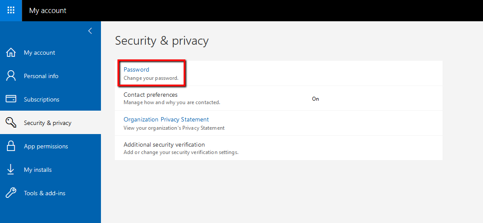Click the My account title in header
Screen dimensions: 483x223
[x=48, y=10]
